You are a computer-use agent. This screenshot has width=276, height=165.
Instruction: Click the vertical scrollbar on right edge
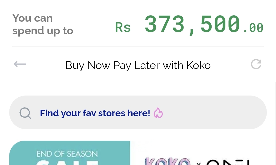tap(275, 123)
